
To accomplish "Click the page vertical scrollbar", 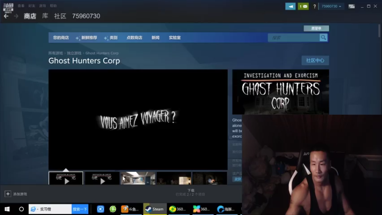I will pos(379,31).
